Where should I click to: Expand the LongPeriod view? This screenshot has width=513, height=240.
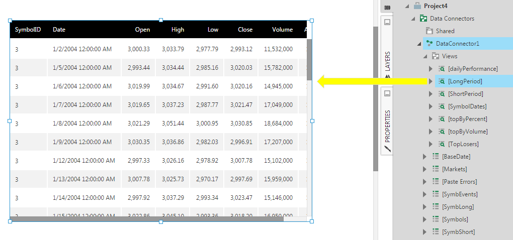431,81
